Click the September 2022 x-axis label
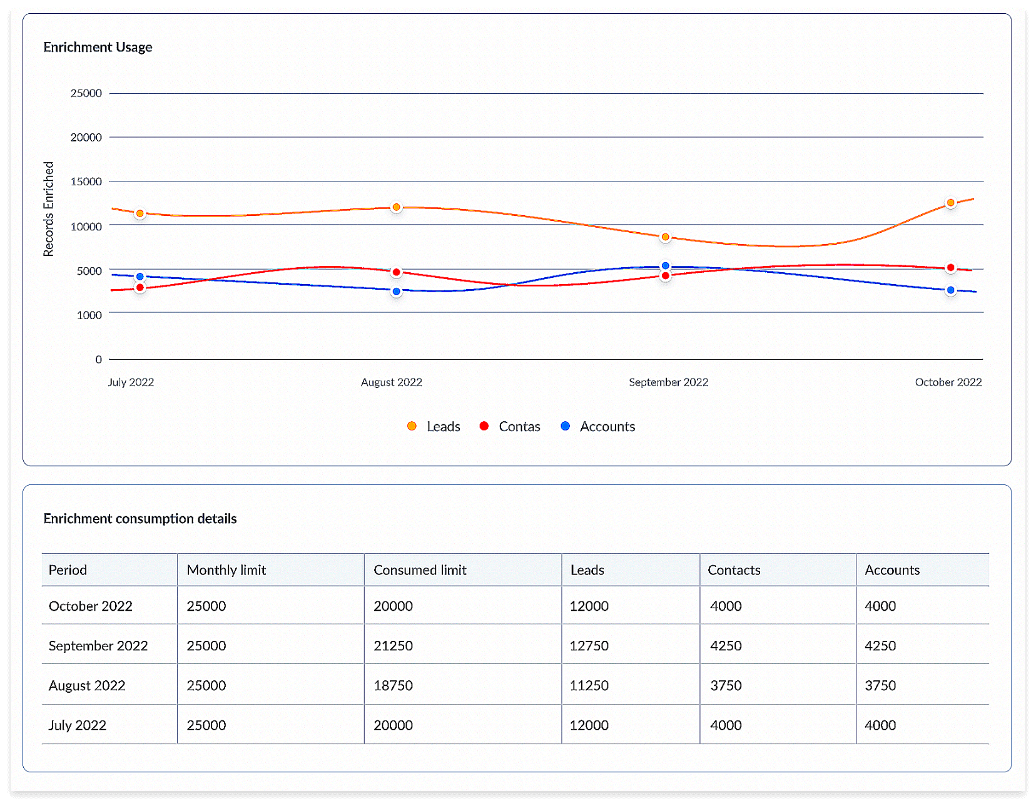This screenshot has height=806, width=1036. [669, 382]
